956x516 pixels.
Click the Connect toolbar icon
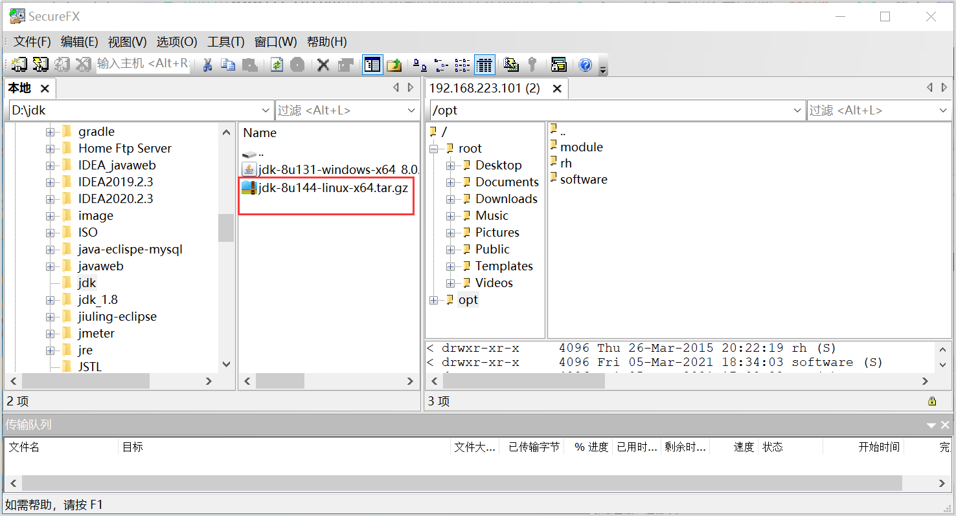click(19, 65)
